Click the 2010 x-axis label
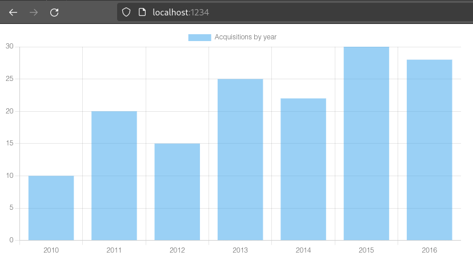The width and height of the screenshot is (473, 260). pyautogui.click(x=51, y=250)
